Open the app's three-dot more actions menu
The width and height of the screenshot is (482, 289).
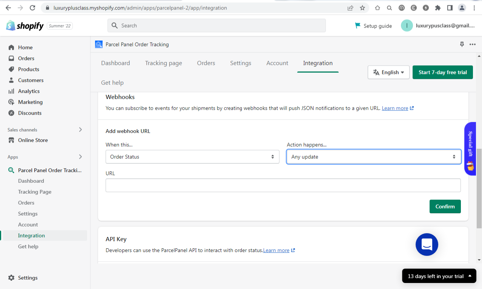pos(473,44)
